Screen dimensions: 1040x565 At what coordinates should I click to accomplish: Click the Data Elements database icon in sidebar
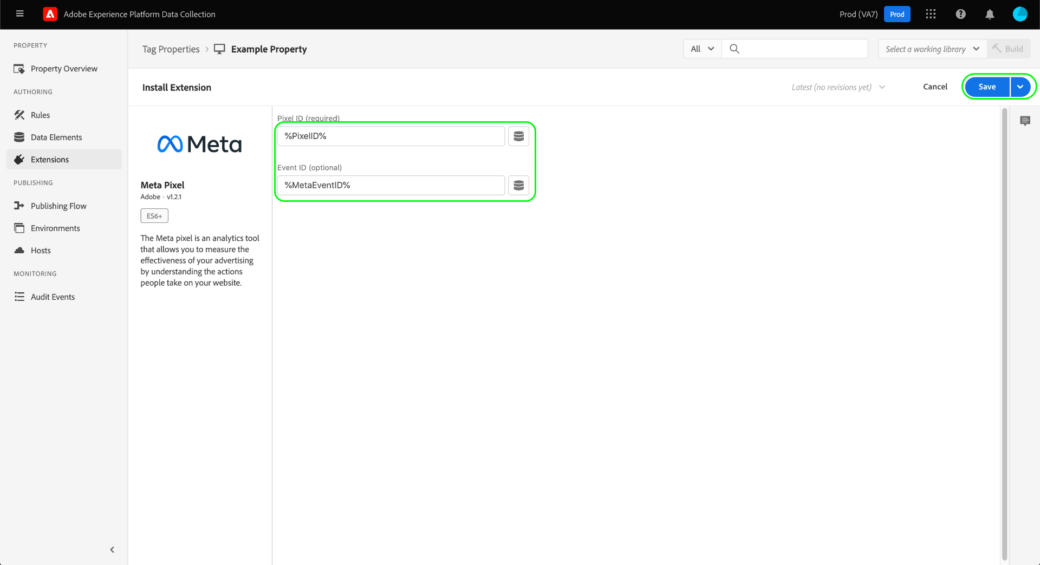click(x=19, y=137)
